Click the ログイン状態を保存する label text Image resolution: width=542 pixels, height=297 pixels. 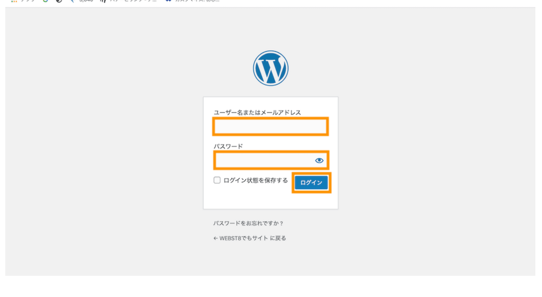coord(255,180)
